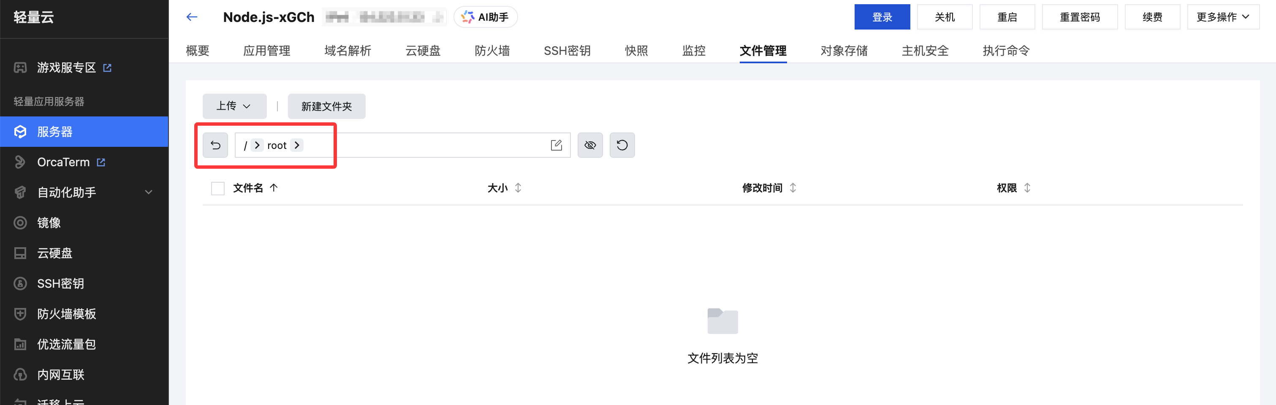Click the 内网互联 sidebar icon
Screen dimensions: 1276x405
click(20, 374)
